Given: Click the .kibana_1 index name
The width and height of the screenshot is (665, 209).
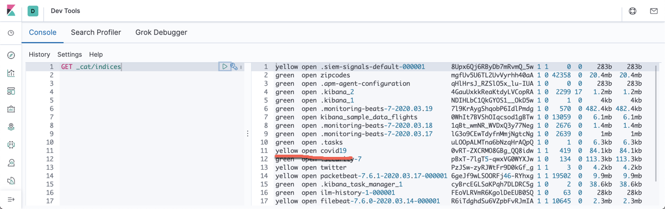Looking at the screenshot, I should pos(337,100).
